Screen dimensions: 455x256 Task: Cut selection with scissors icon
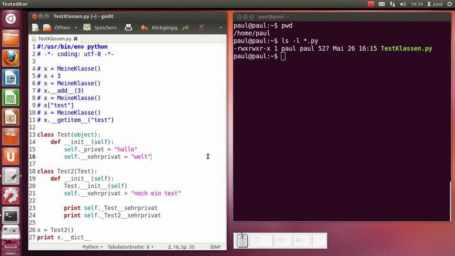coord(201,27)
